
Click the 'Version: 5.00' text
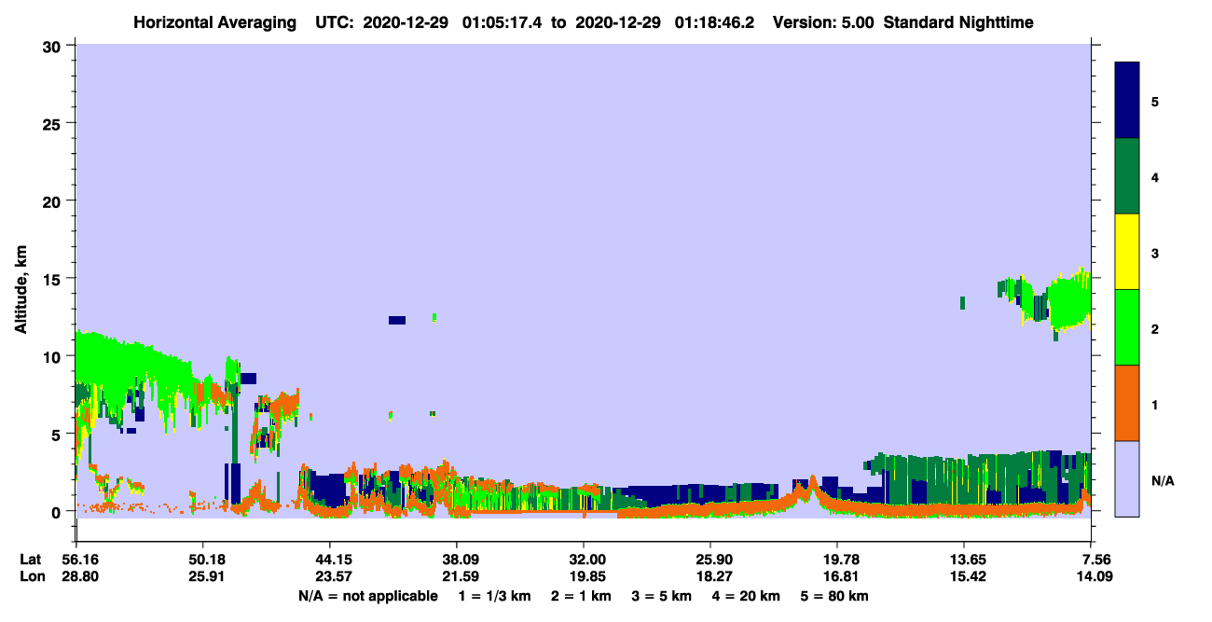[x=823, y=22]
